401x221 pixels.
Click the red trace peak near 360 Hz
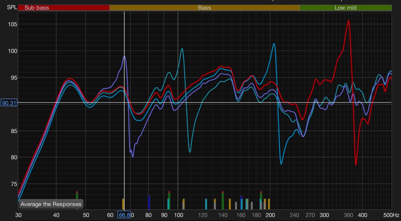349,21
